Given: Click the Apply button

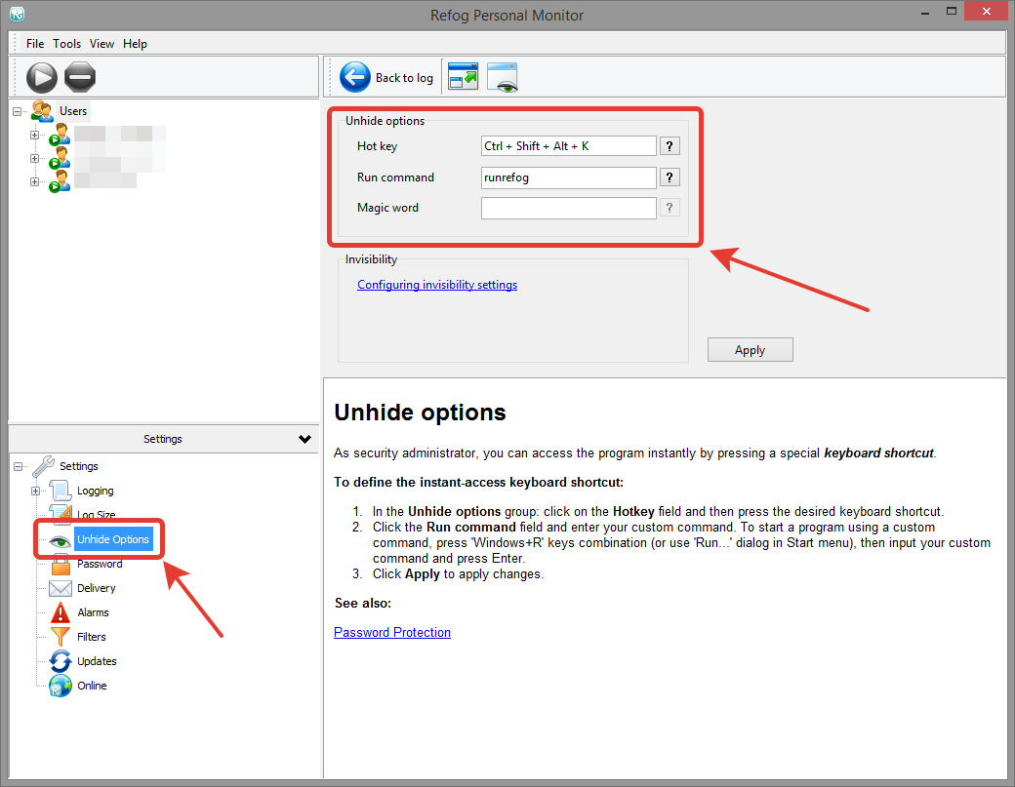Looking at the screenshot, I should coord(750,350).
